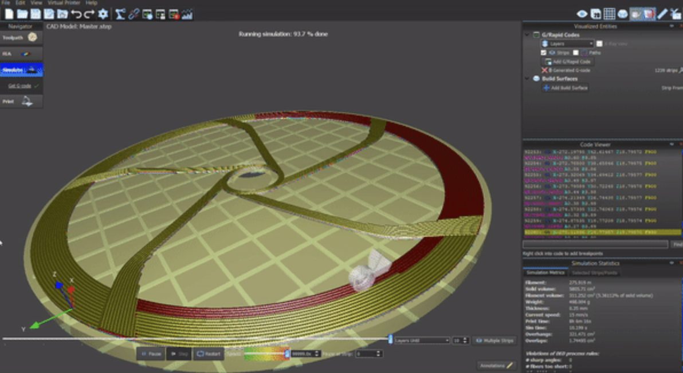Open the Layers Until dropdown
Screen dimensions: 683x373
click(422, 340)
